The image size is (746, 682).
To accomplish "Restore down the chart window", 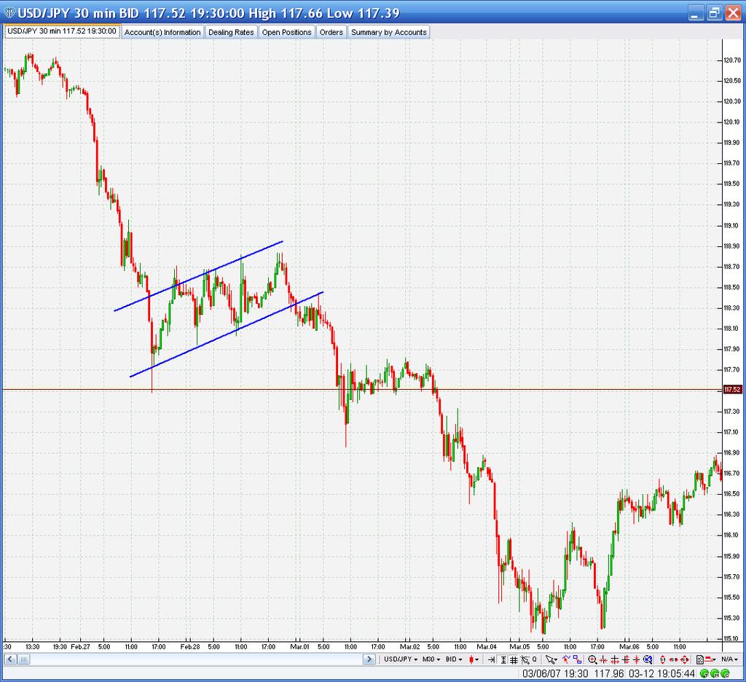I will tap(714, 13).
